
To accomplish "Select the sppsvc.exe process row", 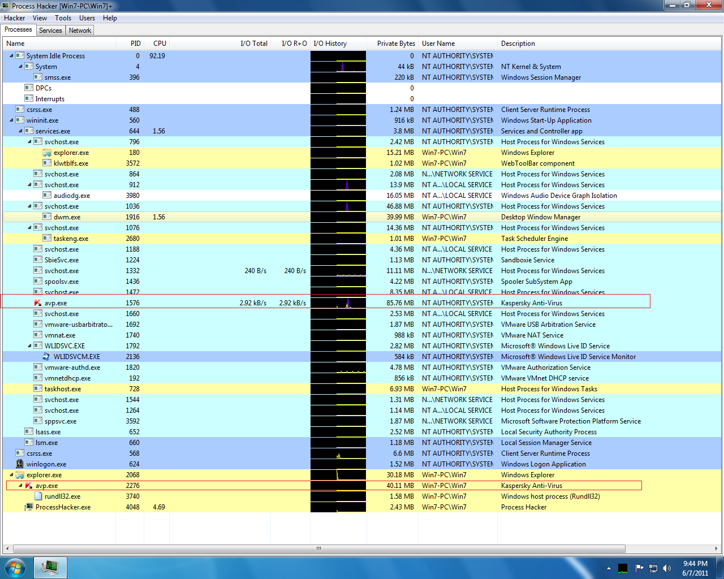I will coord(362,421).
